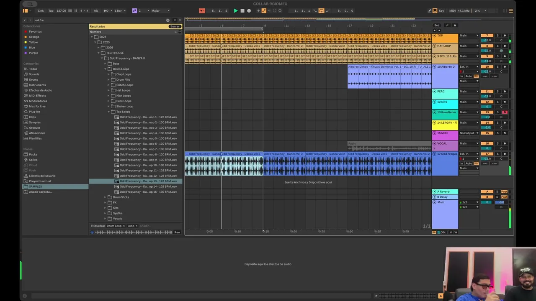The image size is (536, 301).
Task: Open Librería del usuario place
Action: 42,176
